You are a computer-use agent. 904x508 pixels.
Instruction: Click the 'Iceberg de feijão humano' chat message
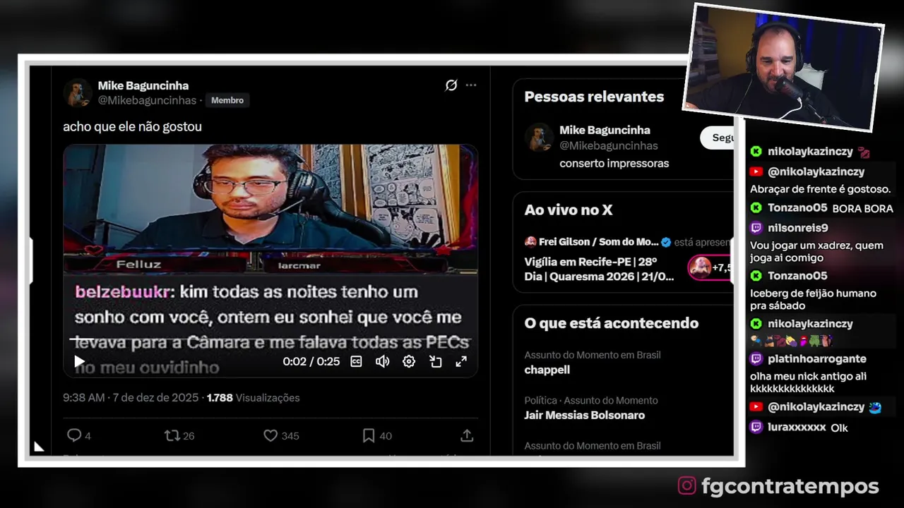(x=813, y=299)
